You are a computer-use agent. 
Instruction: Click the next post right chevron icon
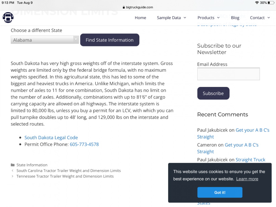12,176
